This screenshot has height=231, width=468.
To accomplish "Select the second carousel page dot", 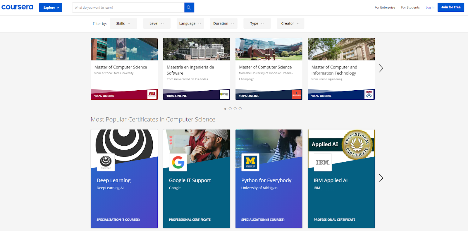I will tap(230, 109).
